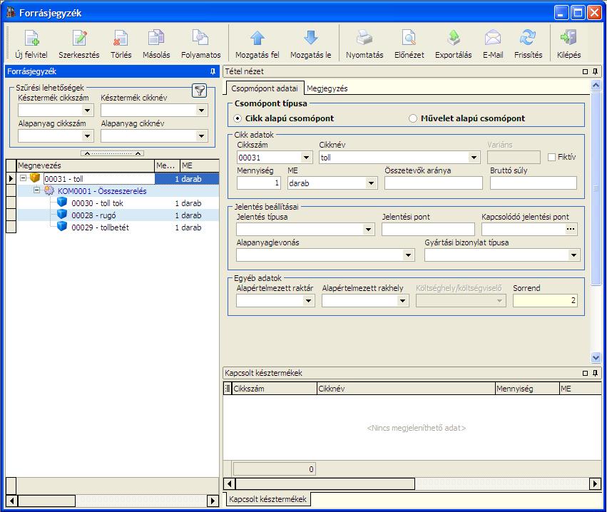Select the Másolás copy icon
The height and width of the screenshot is (512, 607).
point(156,38)
